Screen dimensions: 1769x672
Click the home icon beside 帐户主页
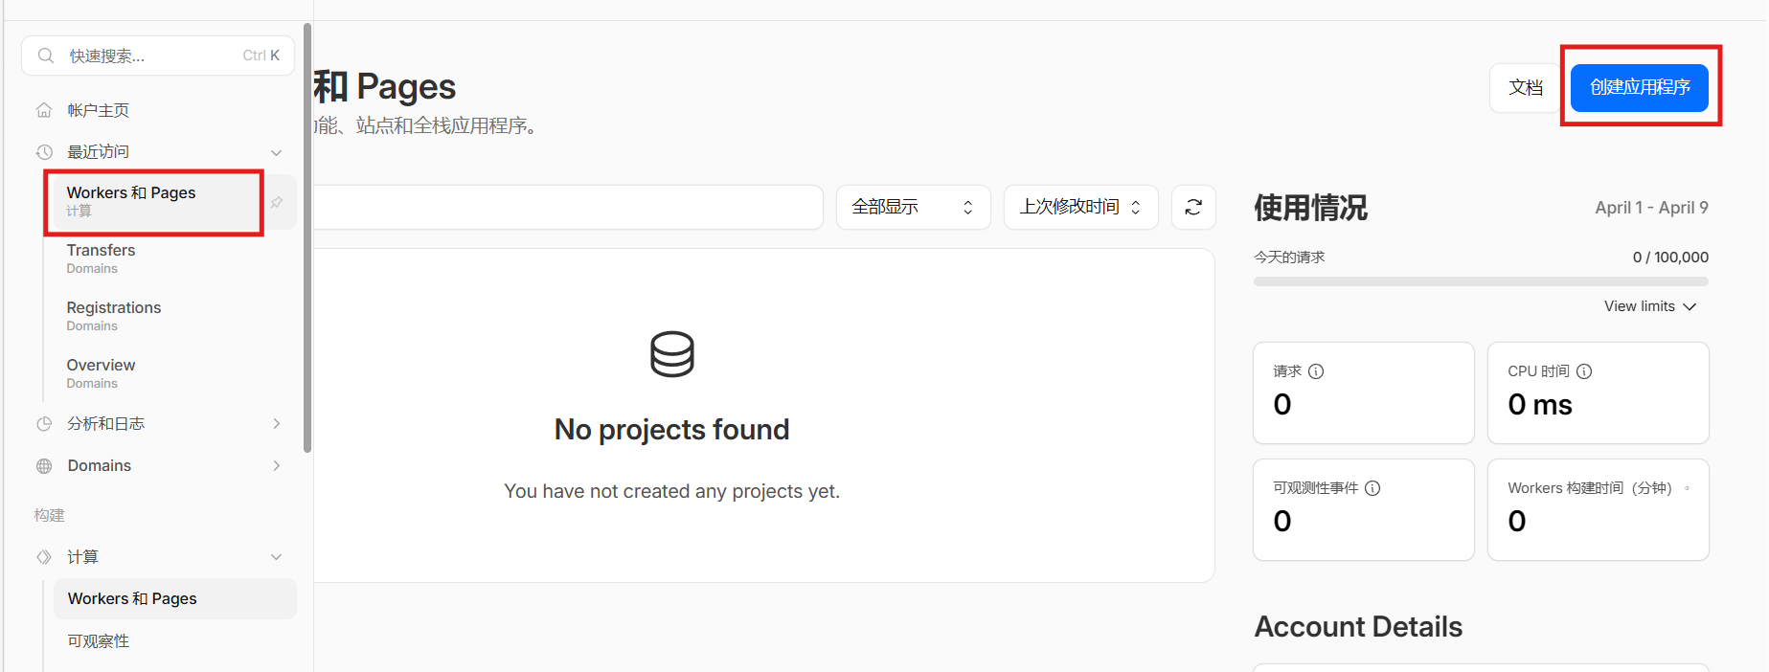click(44, 110)
